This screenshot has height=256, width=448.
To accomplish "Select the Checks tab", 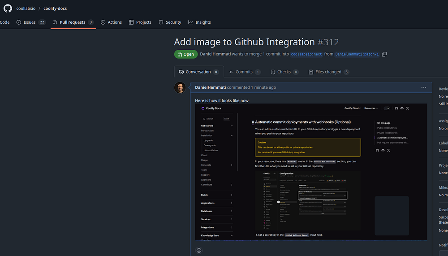I will [x=284, y=72].
